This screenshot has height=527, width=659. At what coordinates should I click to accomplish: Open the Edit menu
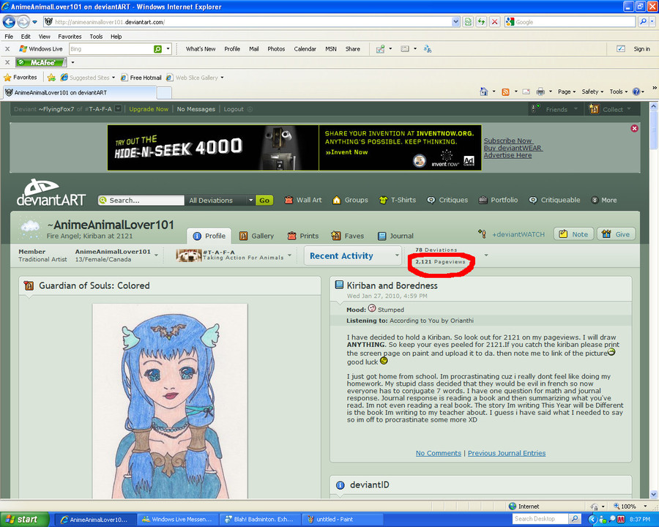(x=26, y=37)
